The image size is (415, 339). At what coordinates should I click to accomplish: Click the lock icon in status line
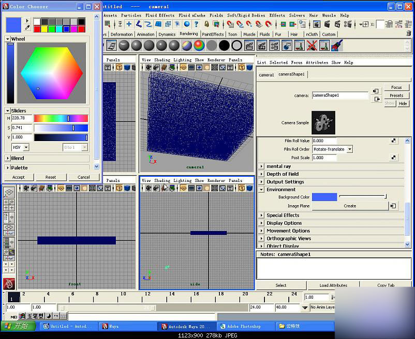(x=206, y=24)
